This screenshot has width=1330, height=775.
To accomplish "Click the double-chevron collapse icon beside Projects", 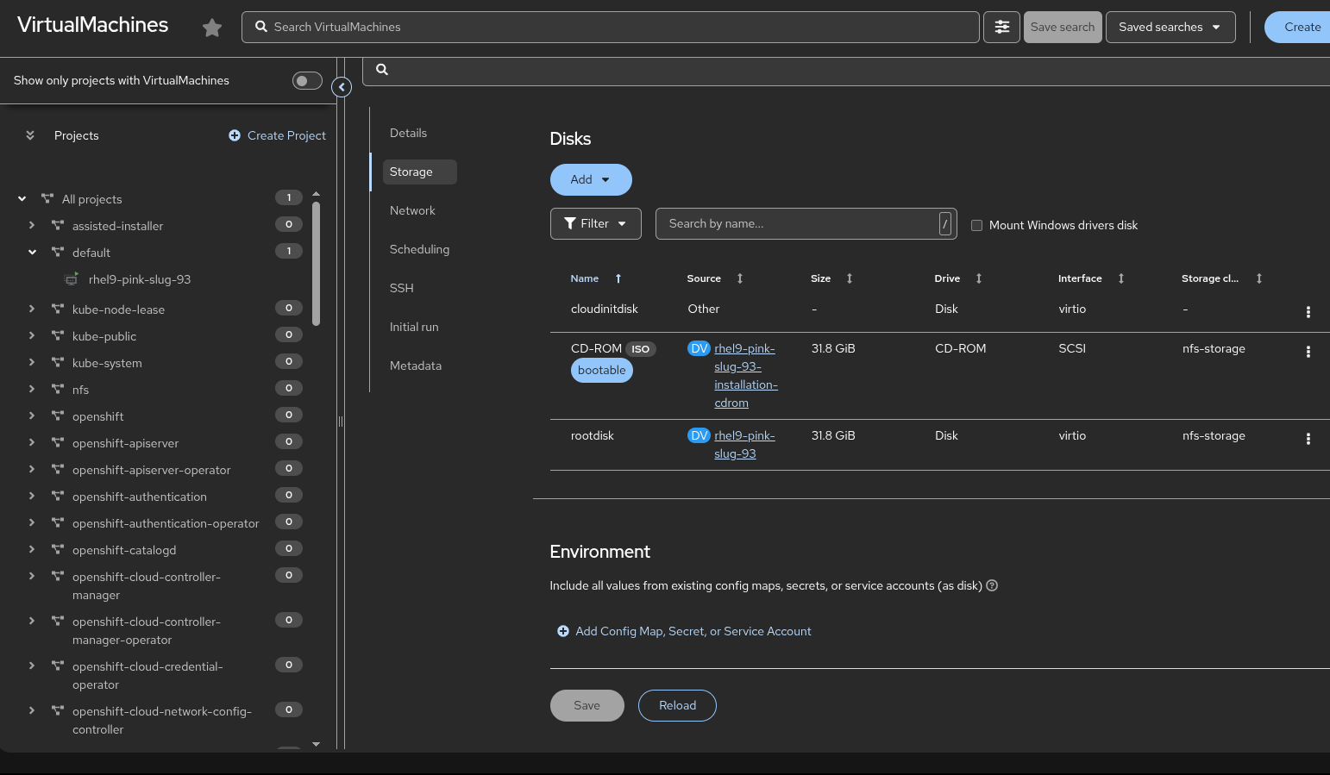I will tap(30, 135).
